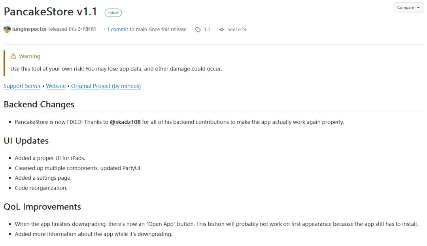The image size is (427, 246).
Task: View the "1 commit" since this release
Action: tap(117, 30)
